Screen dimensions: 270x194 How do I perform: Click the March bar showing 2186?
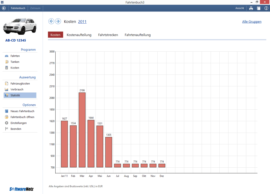click(82, 130)
